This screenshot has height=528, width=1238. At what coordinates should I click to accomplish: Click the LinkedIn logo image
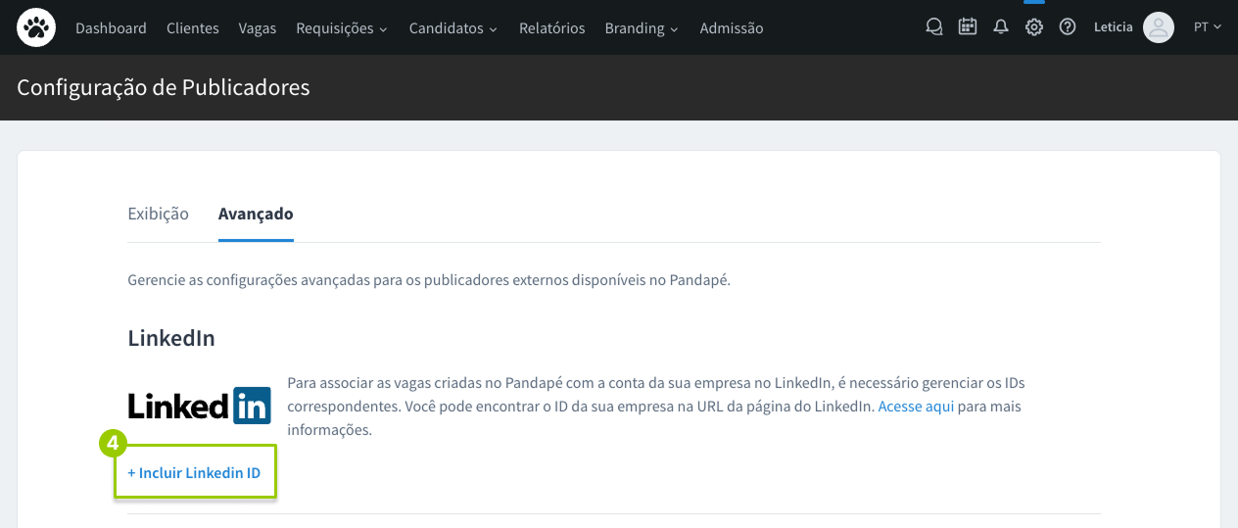click(200, 406)
